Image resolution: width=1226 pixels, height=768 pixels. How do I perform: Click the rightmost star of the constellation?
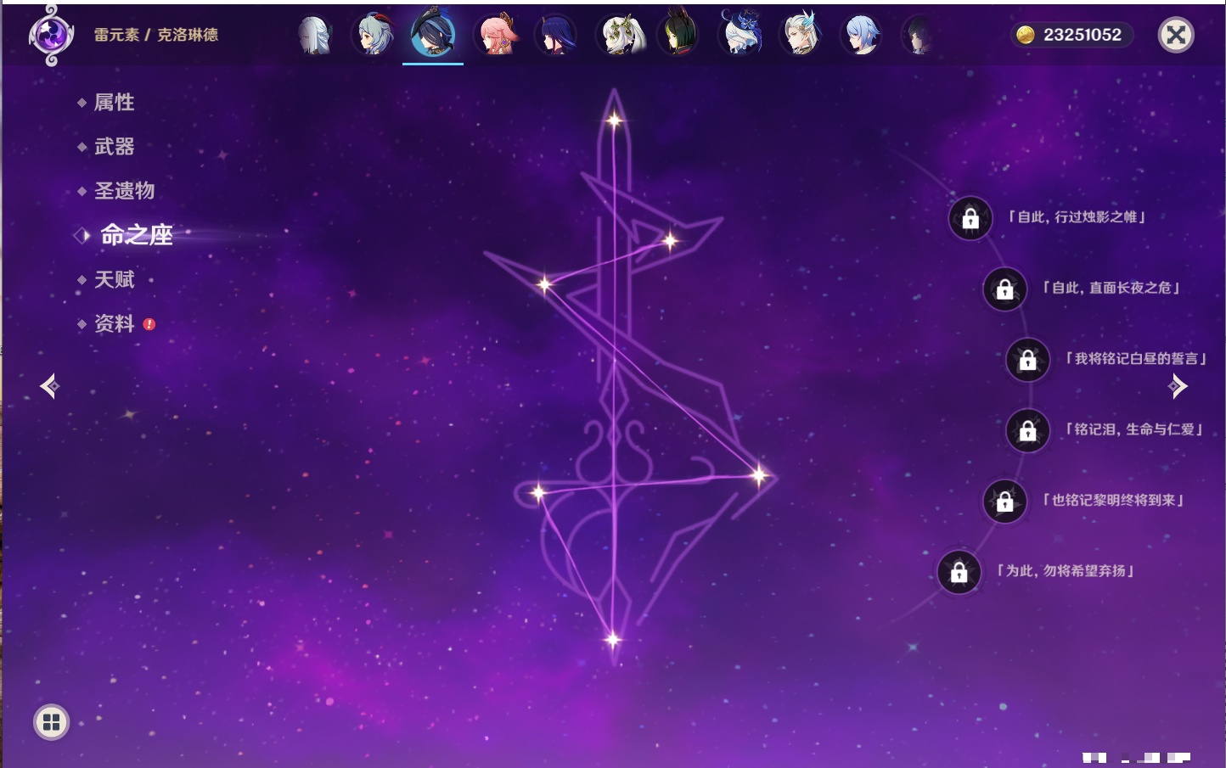coord(758,475)
